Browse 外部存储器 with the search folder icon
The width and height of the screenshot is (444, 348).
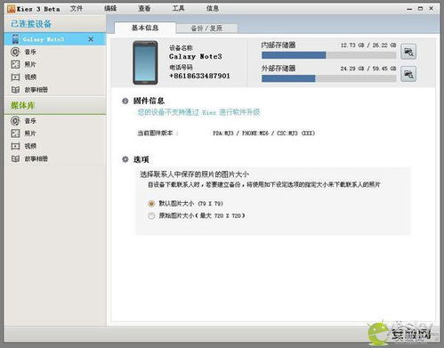click(408, 74)
